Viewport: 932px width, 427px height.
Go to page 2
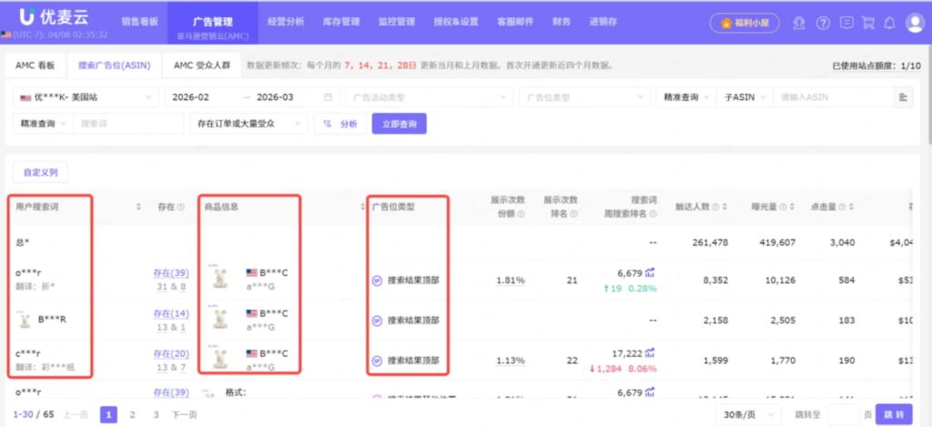point(132,414)
